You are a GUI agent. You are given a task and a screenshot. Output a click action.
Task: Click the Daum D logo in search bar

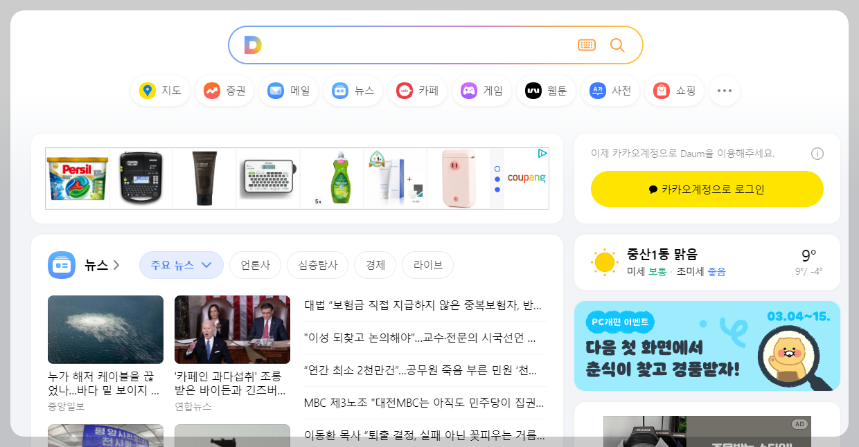[253, 45]
